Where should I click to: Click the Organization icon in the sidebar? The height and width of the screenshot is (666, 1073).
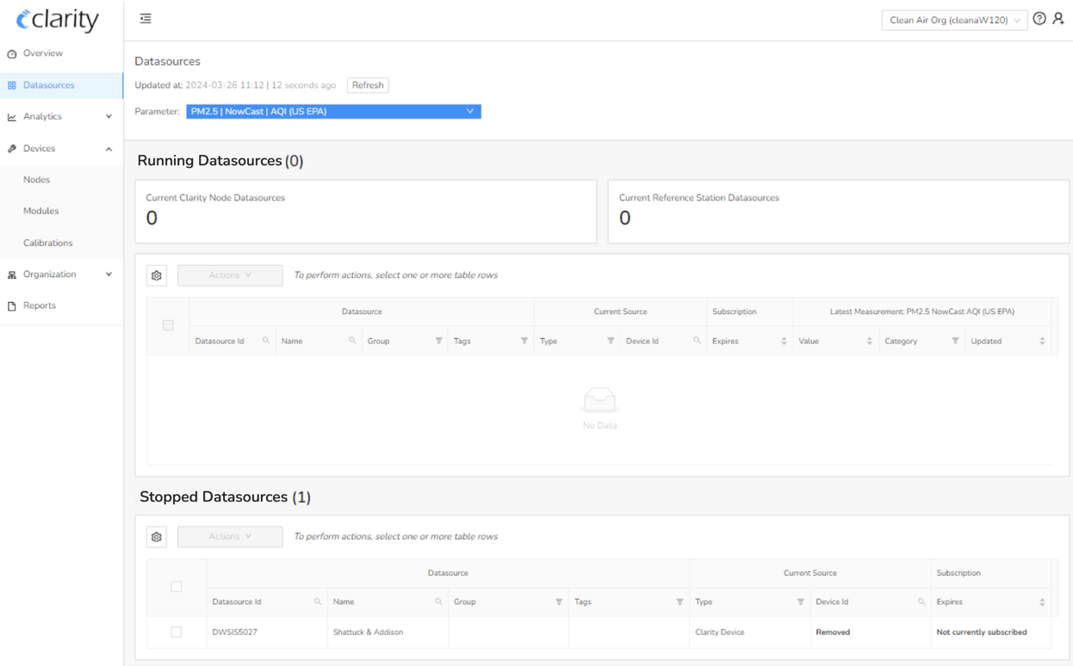tap(11, 274)
